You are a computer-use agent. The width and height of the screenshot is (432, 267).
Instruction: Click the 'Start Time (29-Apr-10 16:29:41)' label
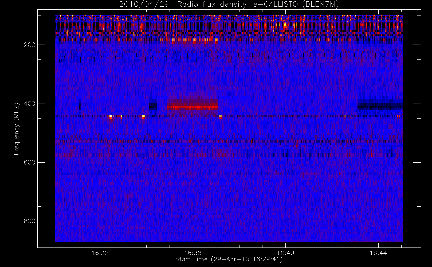point(229,259)
